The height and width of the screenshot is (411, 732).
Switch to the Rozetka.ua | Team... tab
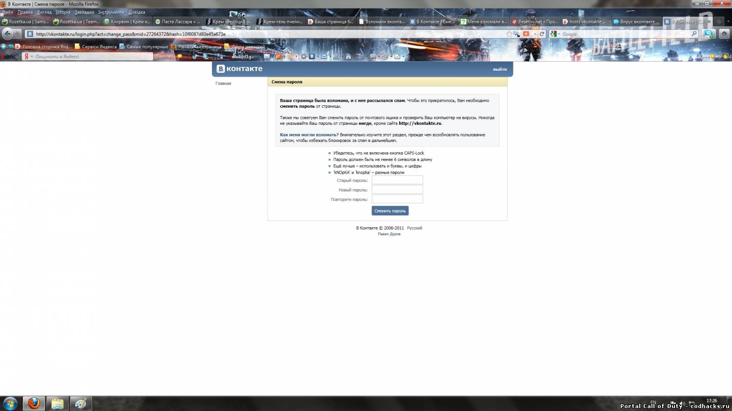point(77,21)
